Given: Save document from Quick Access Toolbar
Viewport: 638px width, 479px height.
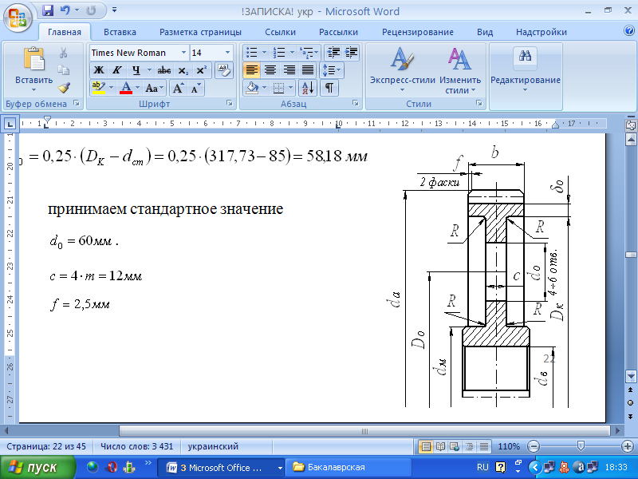Looking at the screenshot, I should pyautogui.click(x=48, y=10).
